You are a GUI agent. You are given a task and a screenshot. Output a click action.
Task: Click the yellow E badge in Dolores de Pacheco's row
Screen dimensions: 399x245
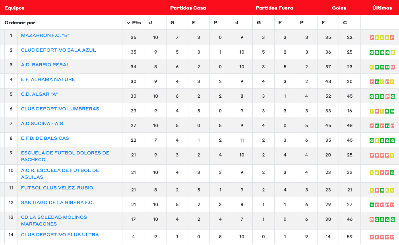point(393,155)
